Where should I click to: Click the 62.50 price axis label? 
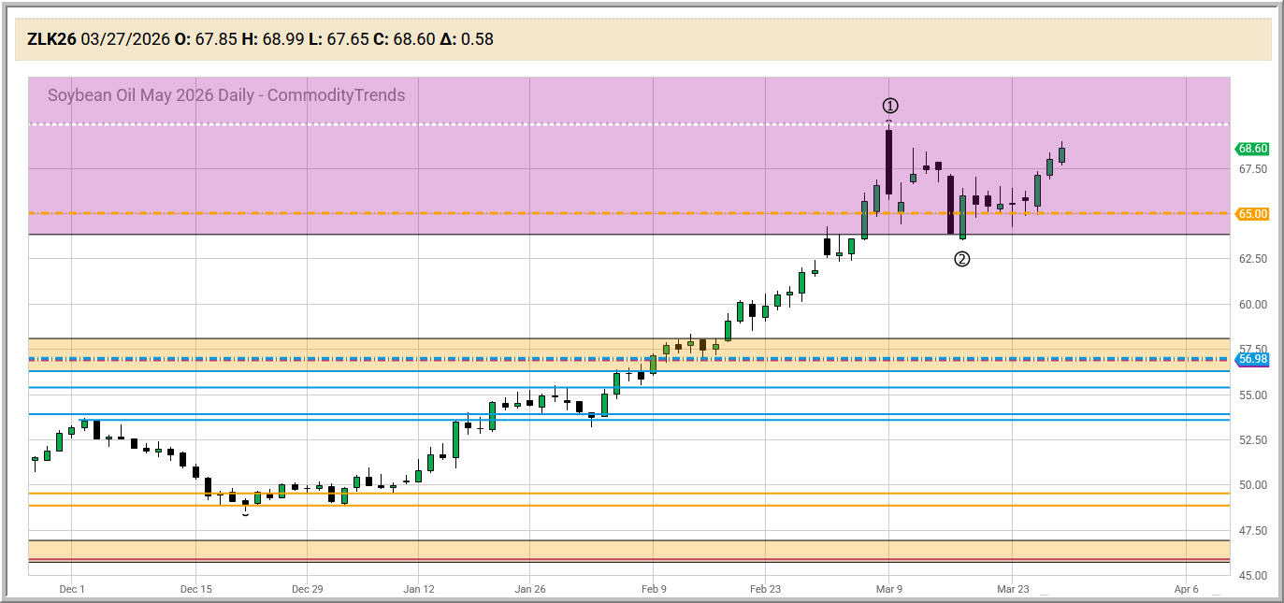tap(1252, 259)
